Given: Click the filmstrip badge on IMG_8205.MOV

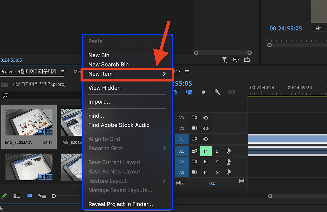Looking at the screenshot, I should click(x=42, y=132).
